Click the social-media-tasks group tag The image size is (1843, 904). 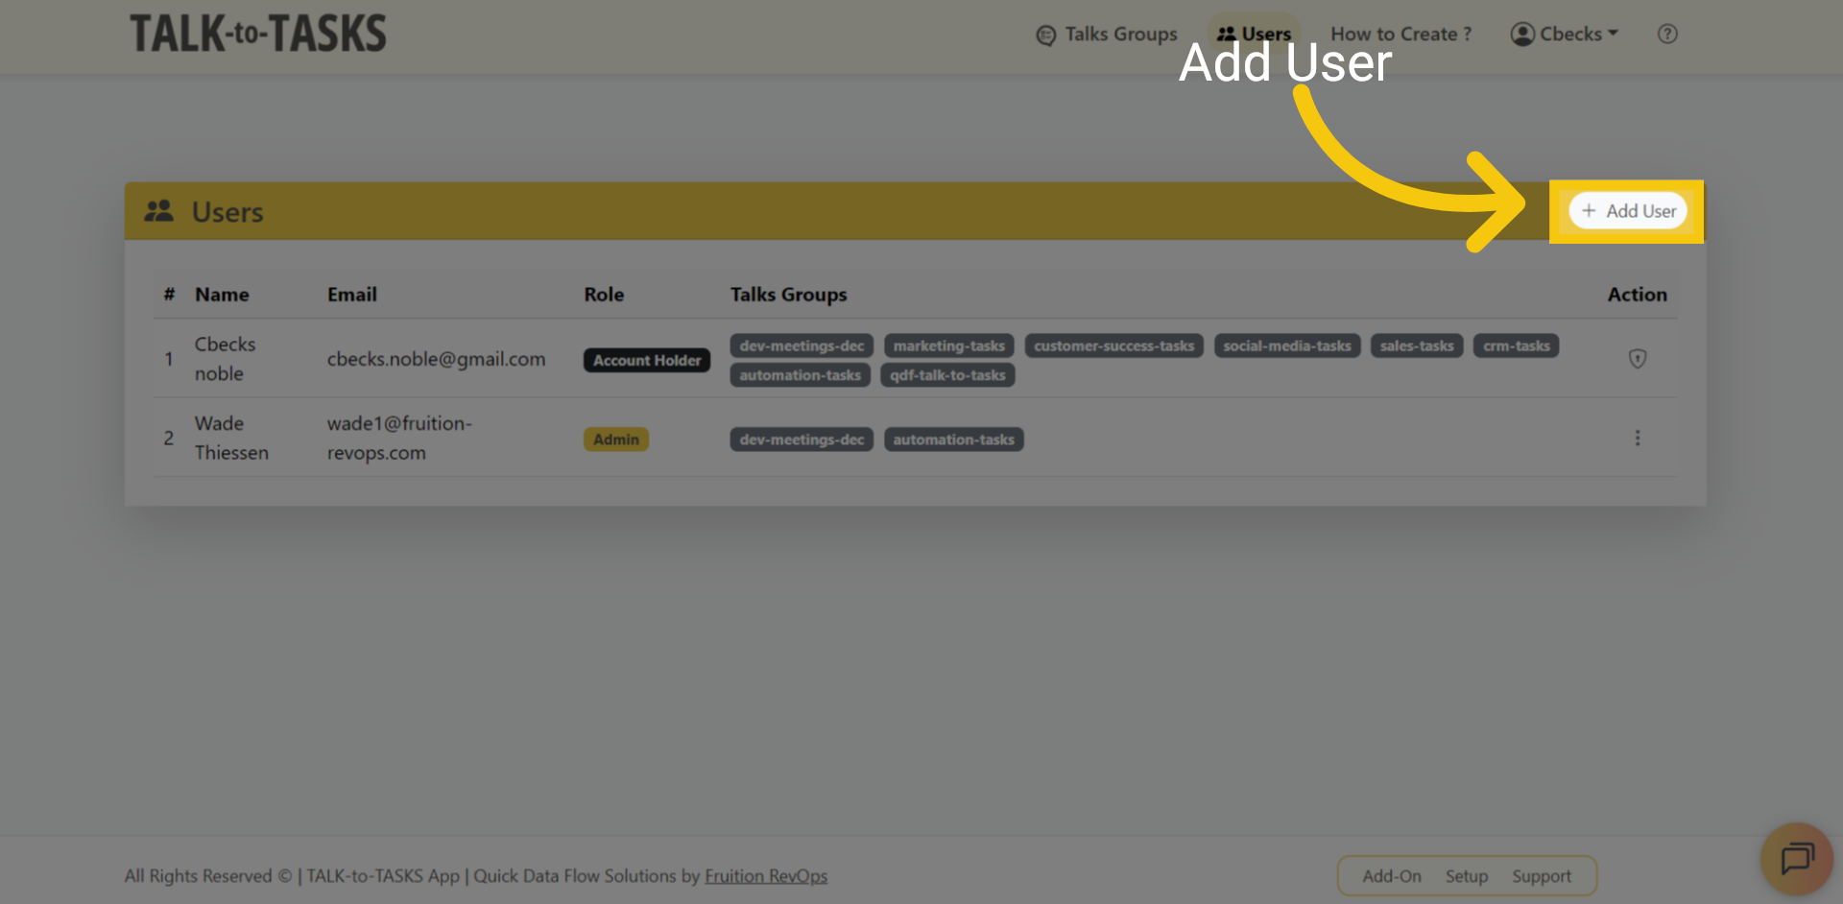point(1286,346)
